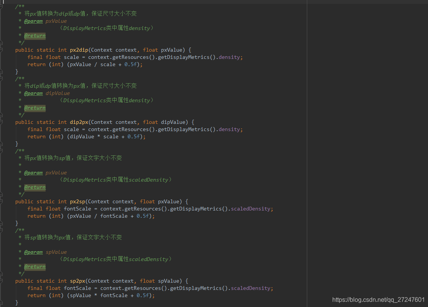Click the @param tag for dipValue
Image resolution: width=428 pixels, height=307 pixels.
click(x=33, y=93)
